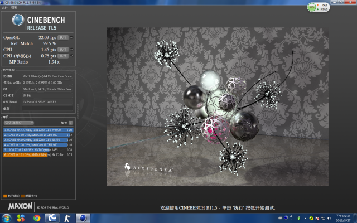Click the orange your-score legend swatch
Screen dimensions: 357x223
pos(5,196)
